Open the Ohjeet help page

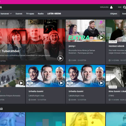pos(114,14)
